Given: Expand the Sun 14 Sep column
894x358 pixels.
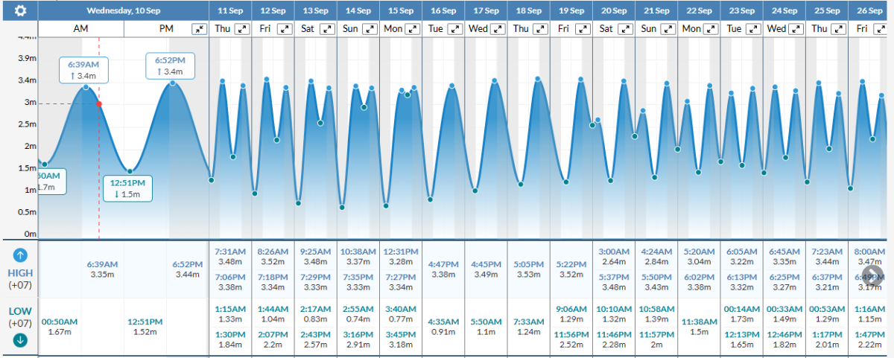Looking at the screenshot, I should click(x=370, y=28).
